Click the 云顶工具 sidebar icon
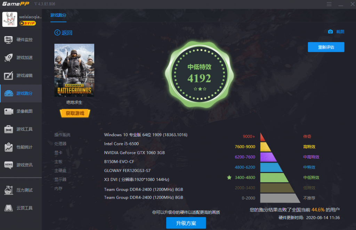This screenshot has height=230, width=356. point(8,208)
